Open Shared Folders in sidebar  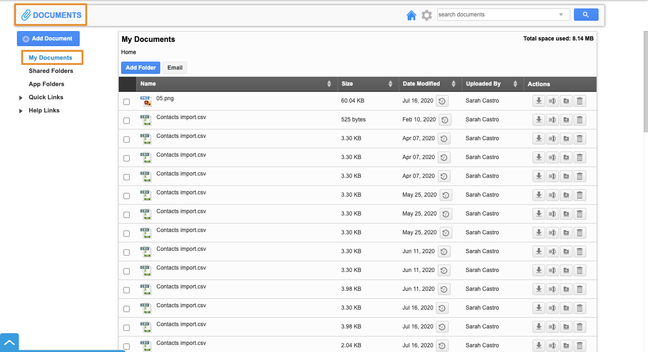pos(51,71)
